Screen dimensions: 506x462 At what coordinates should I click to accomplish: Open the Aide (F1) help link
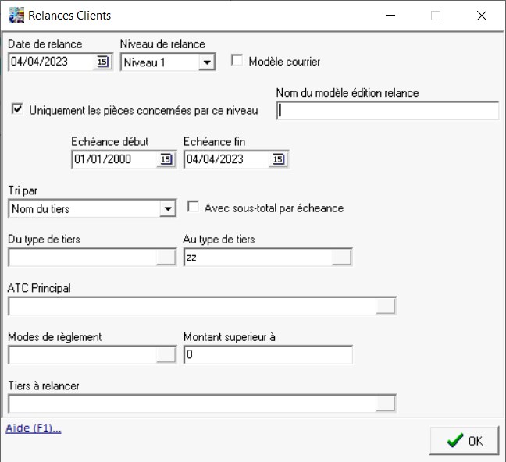tap(34, 428)
